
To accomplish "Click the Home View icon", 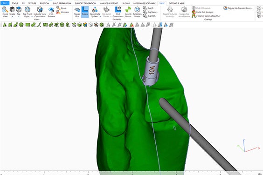I will tap(5, 10).
